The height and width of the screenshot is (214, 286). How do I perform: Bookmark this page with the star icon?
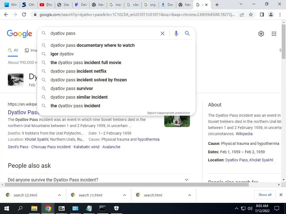(251, 14)
